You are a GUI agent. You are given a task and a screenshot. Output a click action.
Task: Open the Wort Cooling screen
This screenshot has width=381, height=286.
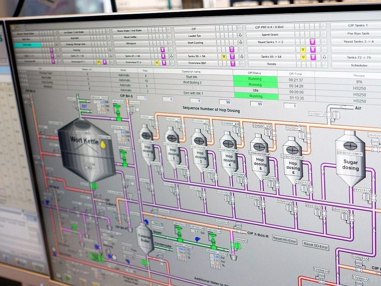click(195, 43)
